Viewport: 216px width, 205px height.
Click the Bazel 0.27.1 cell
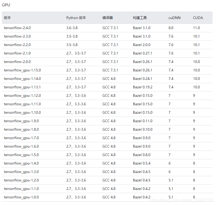(143, 53)
